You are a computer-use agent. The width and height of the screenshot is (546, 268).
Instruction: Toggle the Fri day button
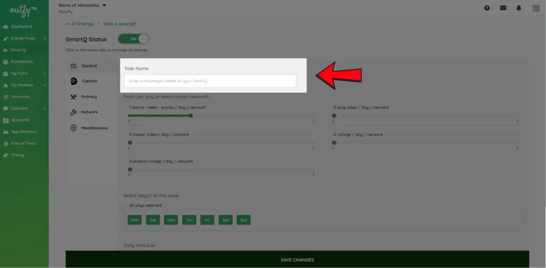click(207, 220)
